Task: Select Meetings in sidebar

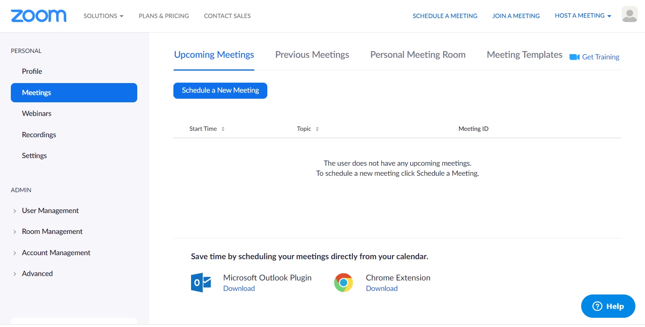Action: [x=74, y=93]
